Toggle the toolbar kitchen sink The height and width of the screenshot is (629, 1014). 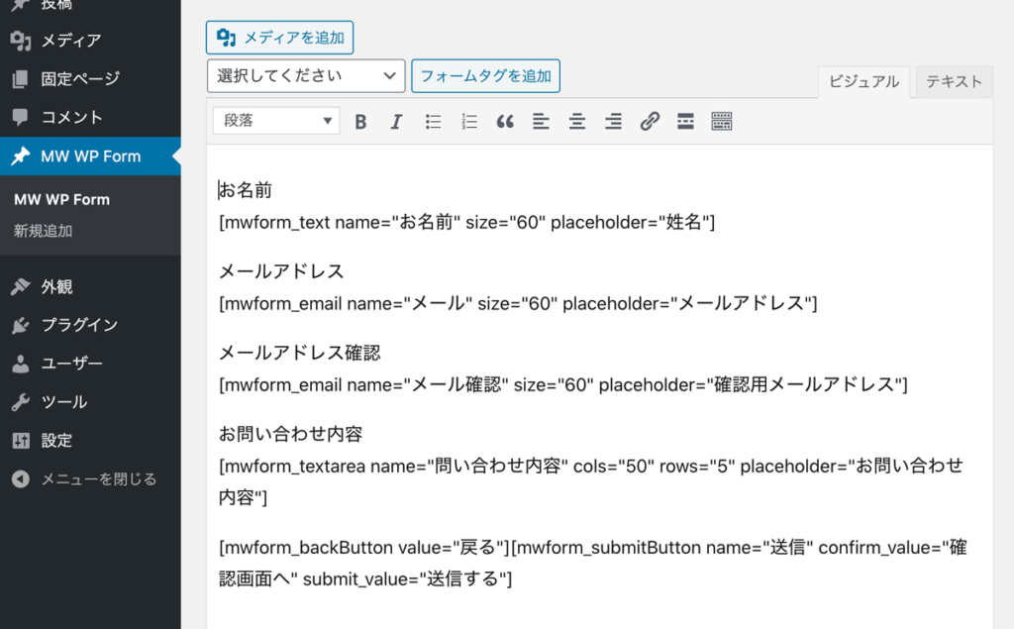[722, 122]
